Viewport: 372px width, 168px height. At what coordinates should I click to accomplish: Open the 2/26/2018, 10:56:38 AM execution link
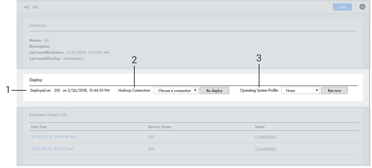[53, 137]
